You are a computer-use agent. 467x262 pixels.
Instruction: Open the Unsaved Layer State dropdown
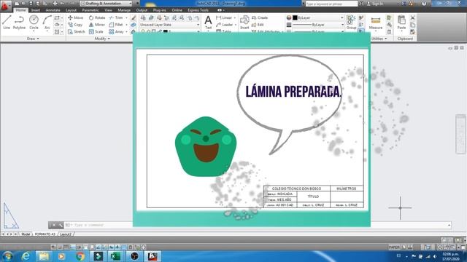point(169,25)
